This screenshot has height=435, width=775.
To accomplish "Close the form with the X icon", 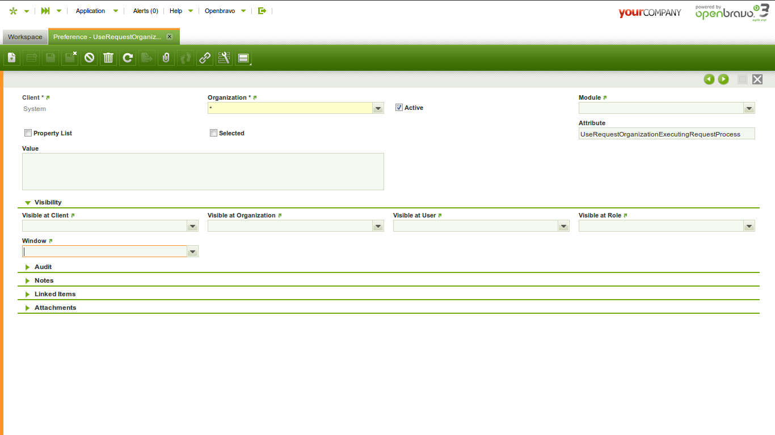I will (757, 79).
